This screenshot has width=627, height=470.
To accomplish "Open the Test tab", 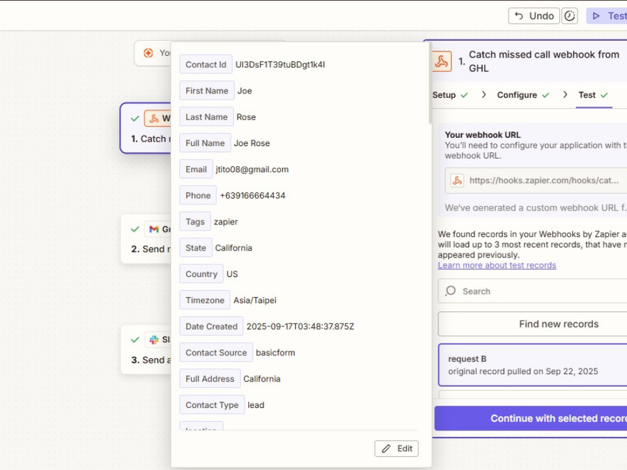I will coord(593,95).
